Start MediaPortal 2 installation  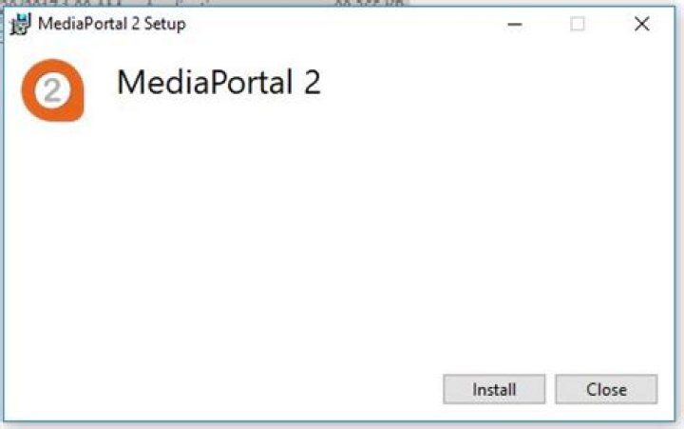point(494,389)
